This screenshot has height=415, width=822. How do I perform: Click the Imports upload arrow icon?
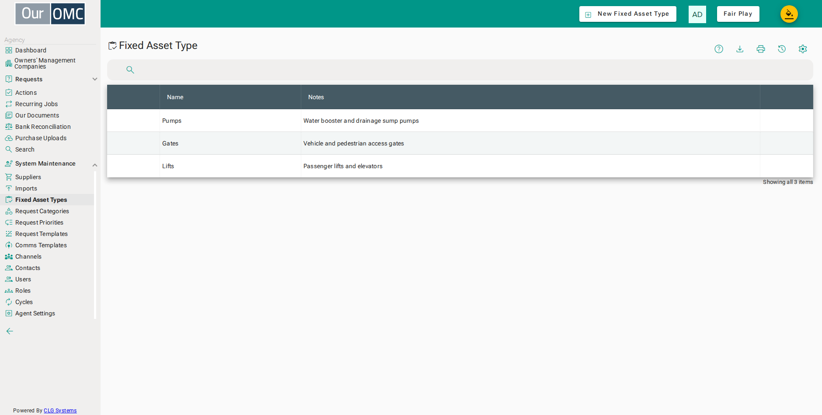click(9, 188)
